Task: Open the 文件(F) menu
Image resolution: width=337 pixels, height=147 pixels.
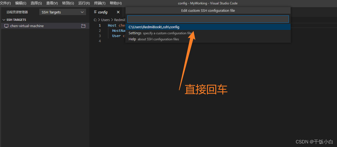Action: [5, 3]
